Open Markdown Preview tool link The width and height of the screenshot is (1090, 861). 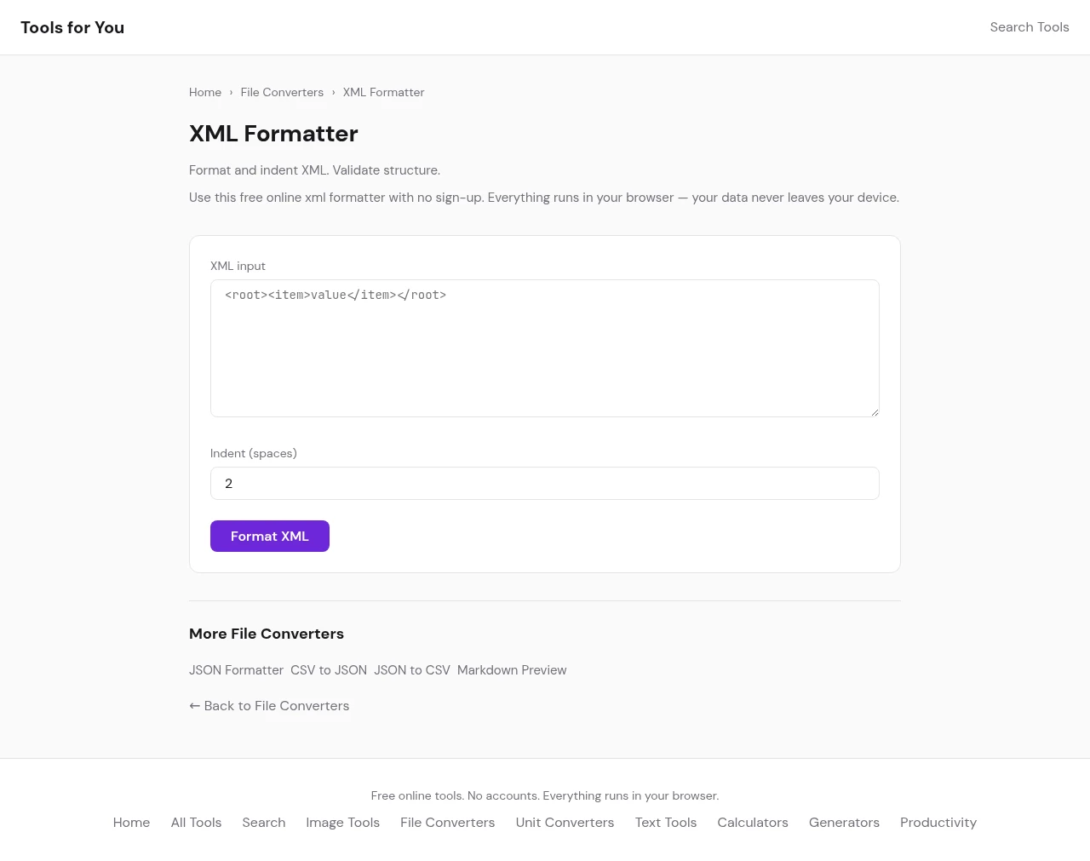[x=512, y=670]
